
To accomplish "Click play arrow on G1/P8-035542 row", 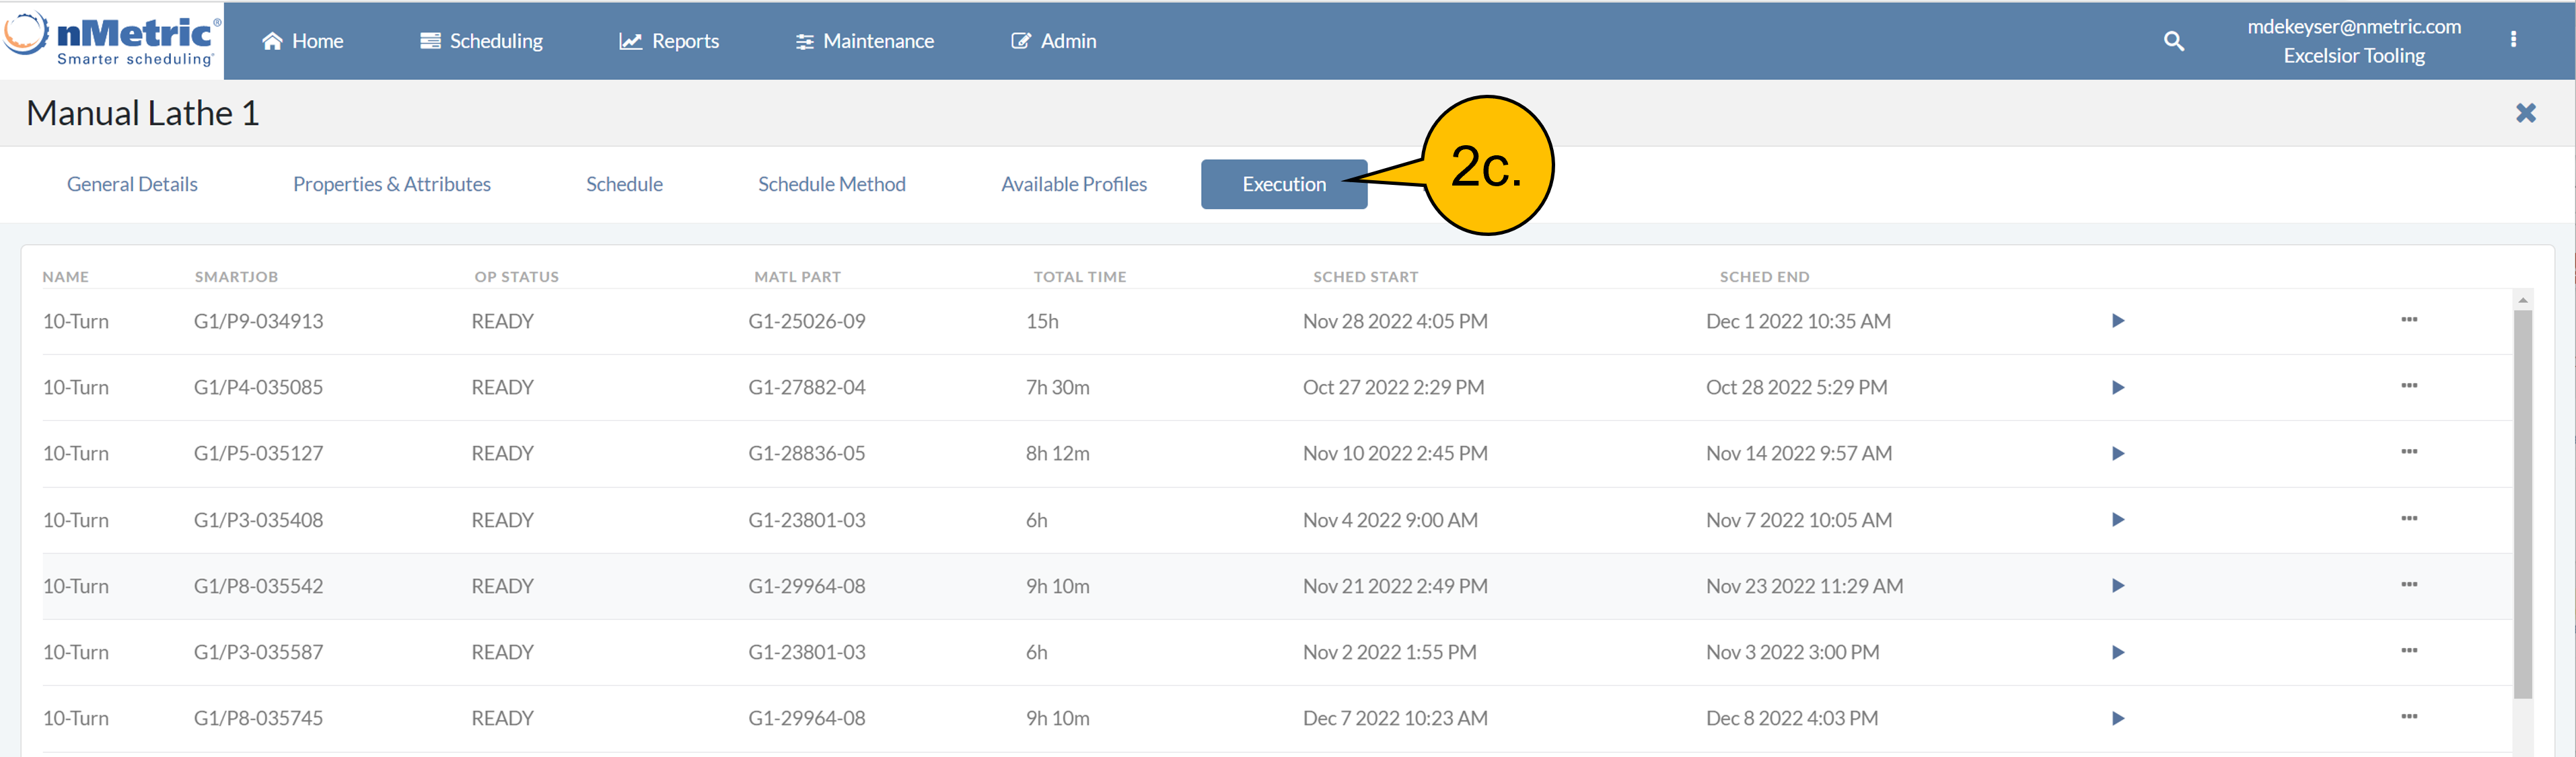I will (2117, 586).
